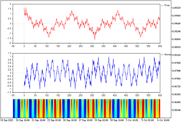Image resolution: width=184 pixels, height=123 pixels.
Task: Click the -50 tick on Price chart x-axis
Action: click(13, 46)
